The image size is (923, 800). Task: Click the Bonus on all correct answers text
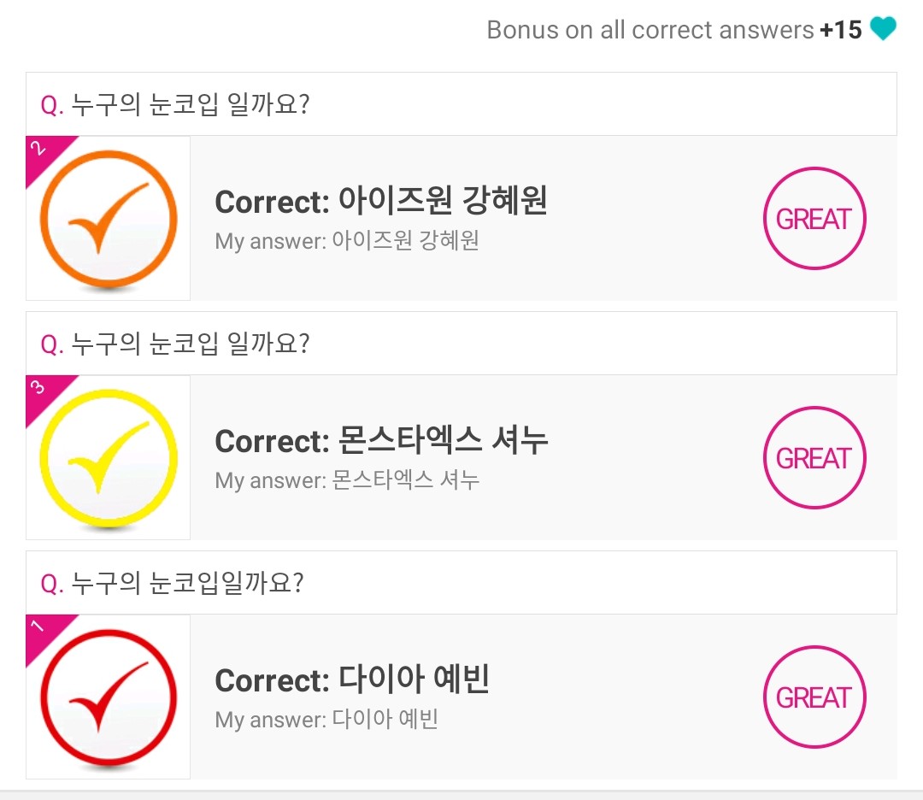(650, 30)
